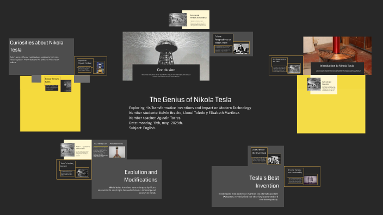
Task: Open the Tesla's Best Invention topic
Action: point(248,186)
